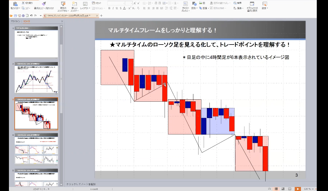Select the TMMC presentation document tab
The width and height of the screenshot is (328, 191).
[69, 16]
